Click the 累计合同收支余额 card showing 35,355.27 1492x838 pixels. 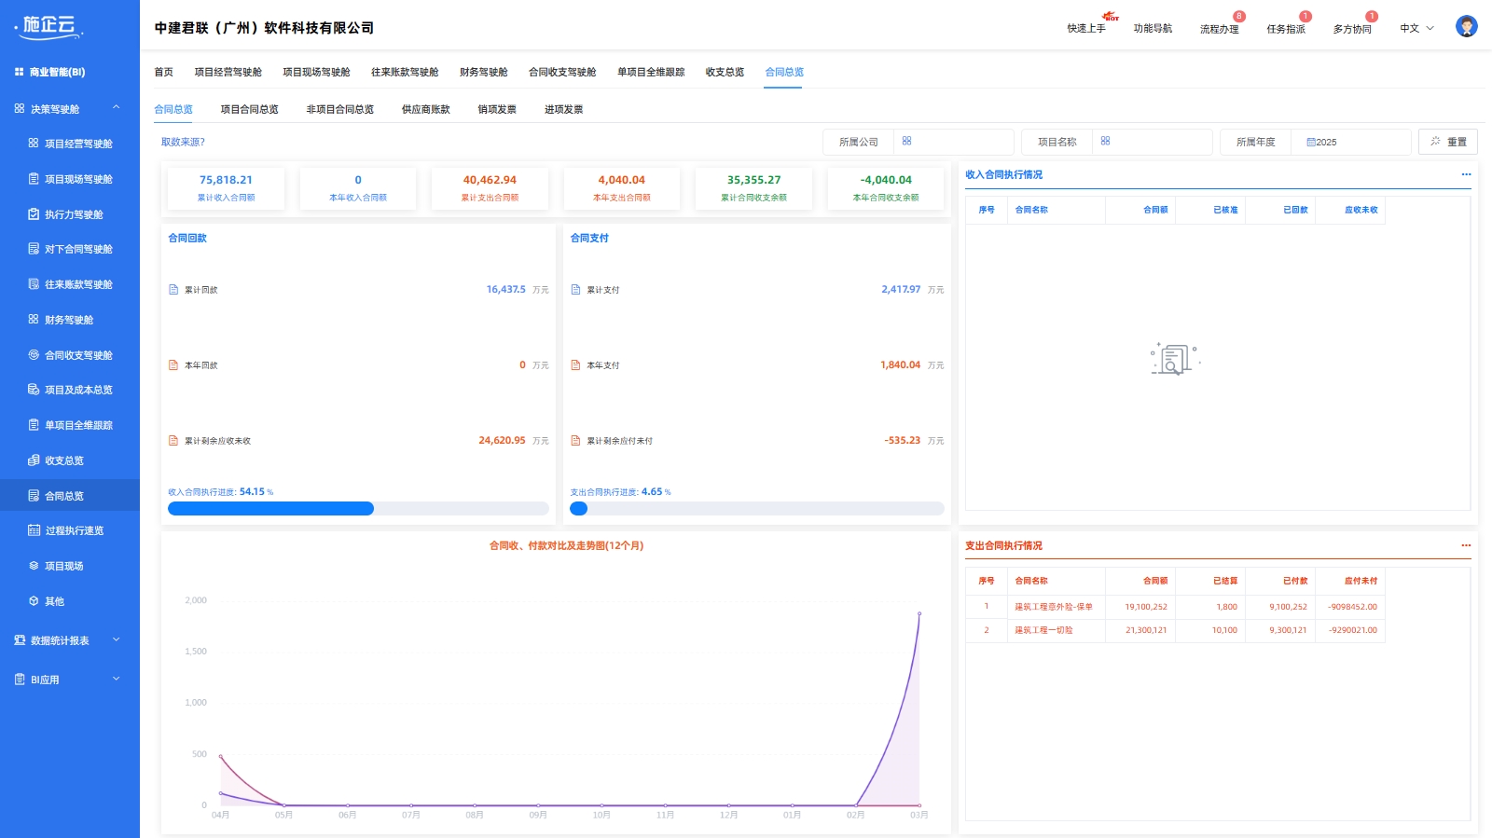coord(753,187)
